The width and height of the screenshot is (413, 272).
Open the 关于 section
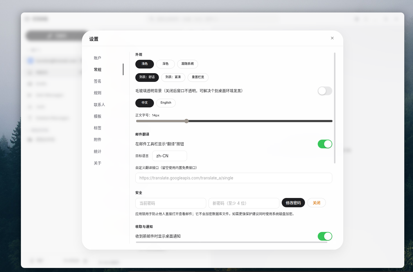[98, 163]
